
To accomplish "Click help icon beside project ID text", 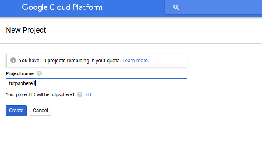I will coord(80,94).
